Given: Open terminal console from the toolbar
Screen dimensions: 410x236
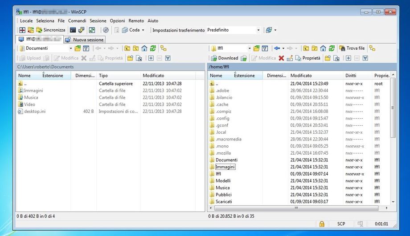Looking at the screenshot, I should [x=73, y=30].
